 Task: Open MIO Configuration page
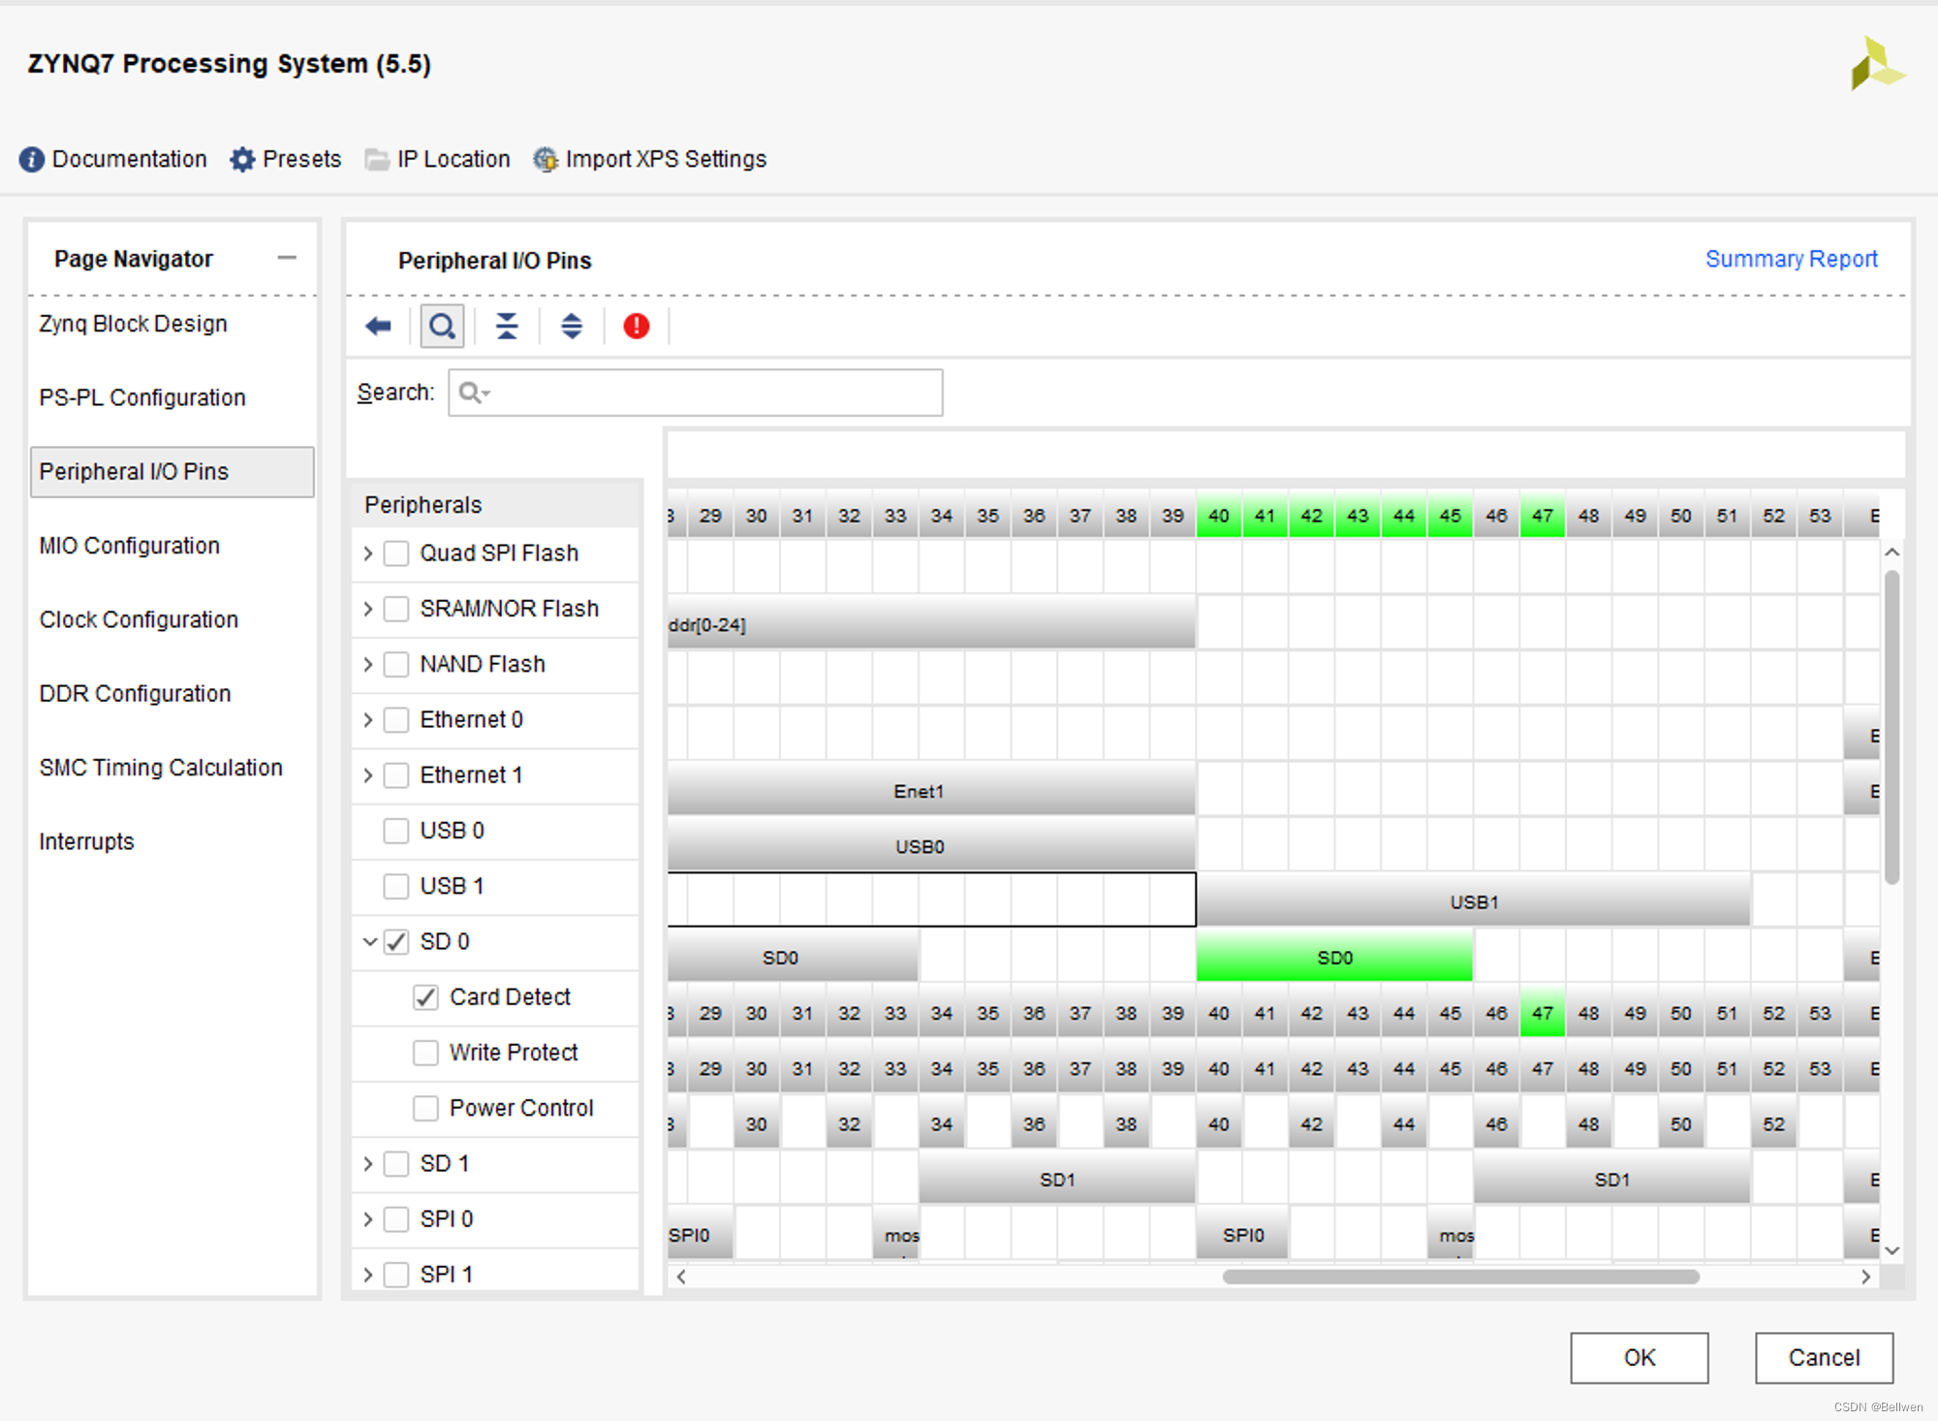click(x=130, y=546)
